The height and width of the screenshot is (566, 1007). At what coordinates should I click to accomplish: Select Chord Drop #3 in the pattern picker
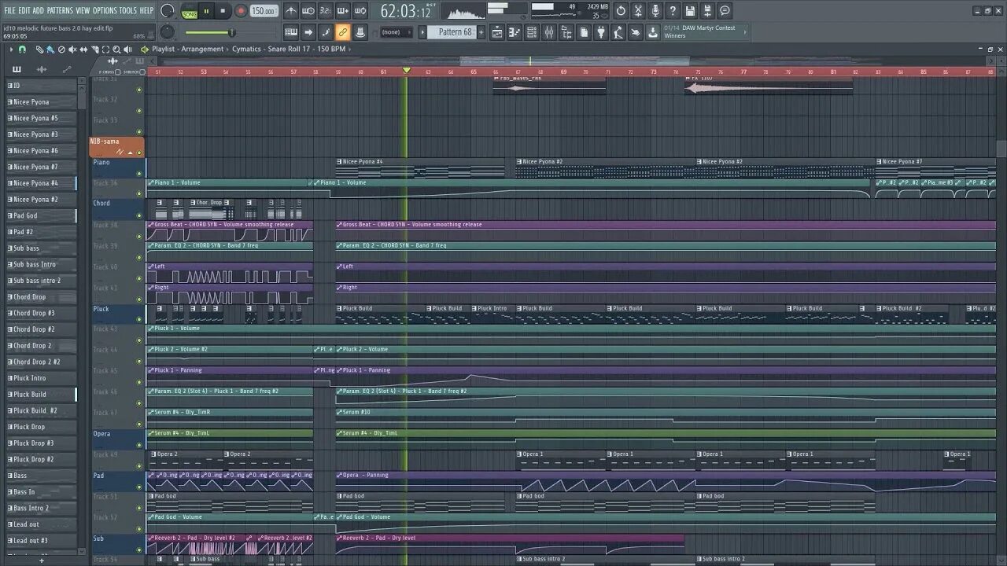point(42,313)
